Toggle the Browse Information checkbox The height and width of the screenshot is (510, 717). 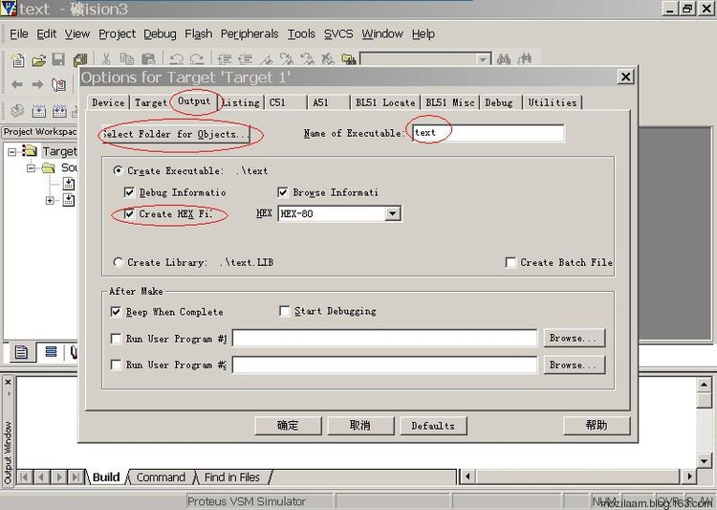point(283,191)
